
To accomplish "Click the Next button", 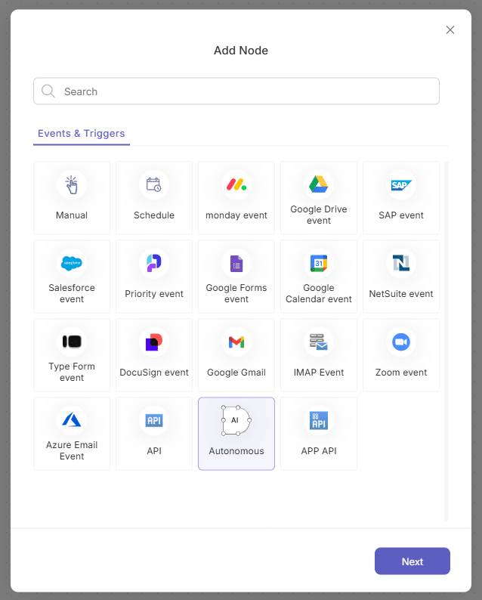I will 412,561.
